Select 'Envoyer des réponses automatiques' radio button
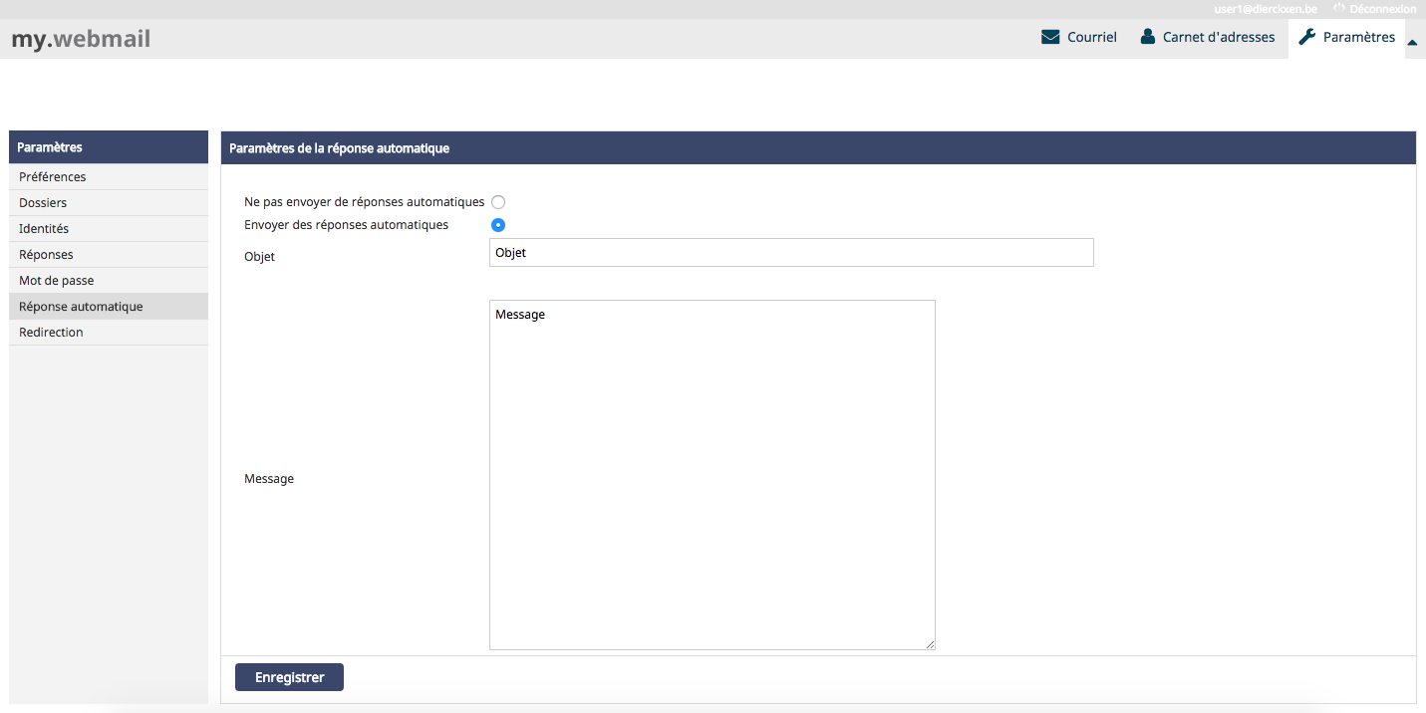 pos(498,225)
